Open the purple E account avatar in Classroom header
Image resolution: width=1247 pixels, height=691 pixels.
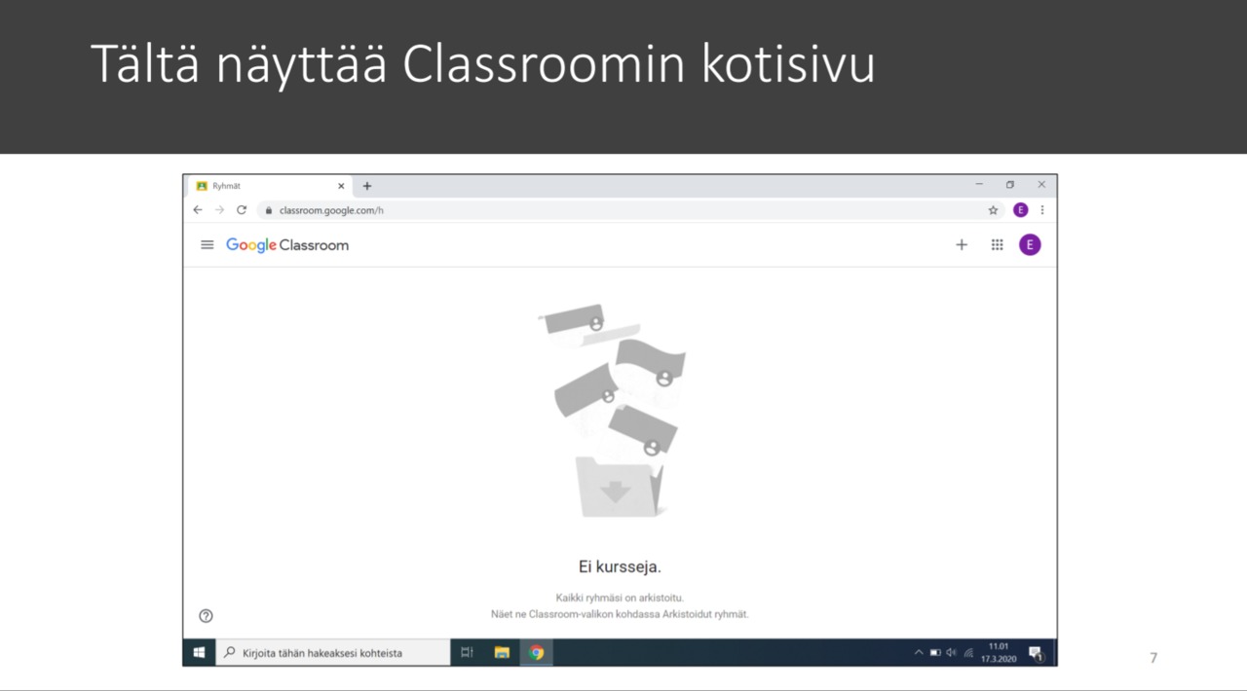[x=1030, y=245]
